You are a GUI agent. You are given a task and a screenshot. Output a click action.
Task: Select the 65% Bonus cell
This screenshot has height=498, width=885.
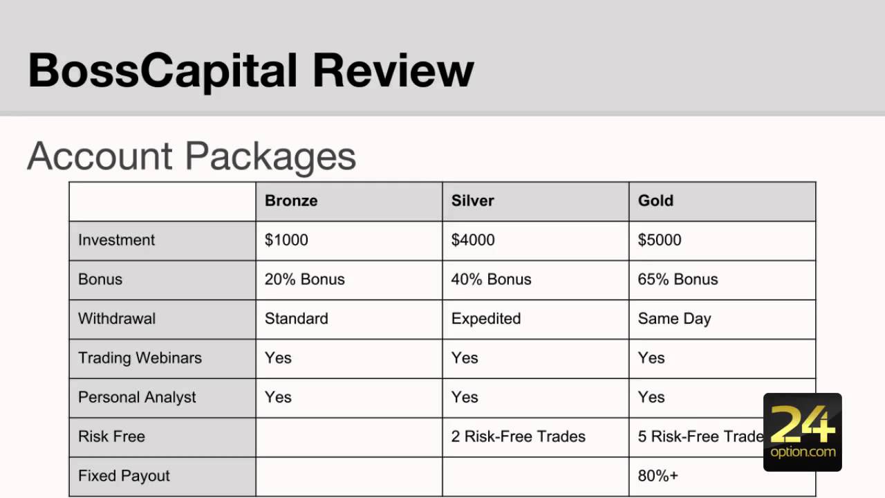pos(678,279)
